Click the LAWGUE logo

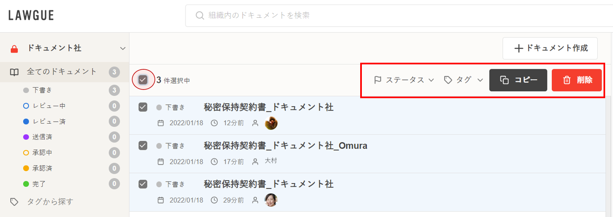pos(31,16)
